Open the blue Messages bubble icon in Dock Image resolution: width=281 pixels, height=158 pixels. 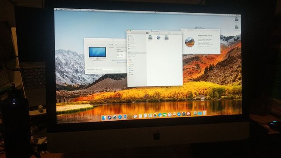[160, 115]
